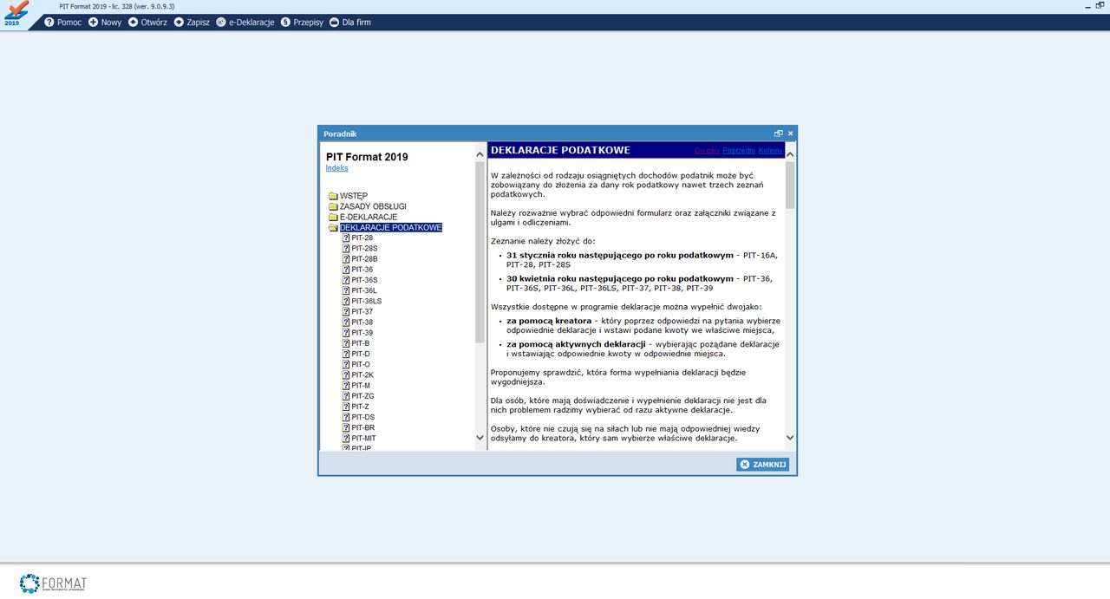Screen dimensions: 1110x599
Task: Expand ZASADY OBSŁUGI folder
Action: [373, 206]
